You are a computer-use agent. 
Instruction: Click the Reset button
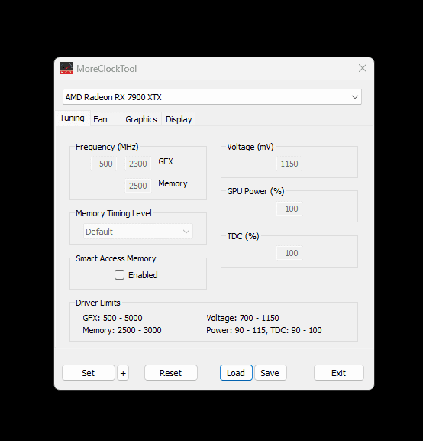[171, 373]
